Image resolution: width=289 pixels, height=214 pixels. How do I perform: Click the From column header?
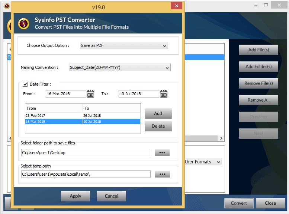click(x=54, y=108)
